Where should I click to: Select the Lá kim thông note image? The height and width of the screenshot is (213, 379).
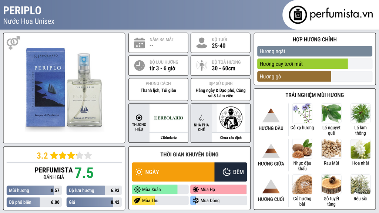click(x=360, y=113)
